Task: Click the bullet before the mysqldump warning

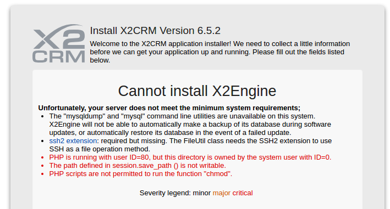Action: pyautogui.click(x=42, y=116)
